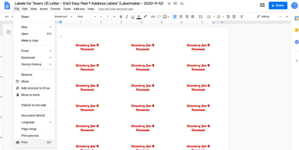299x150 pixels.
Task: Click the blue Share button
Action: coord(278,5)
